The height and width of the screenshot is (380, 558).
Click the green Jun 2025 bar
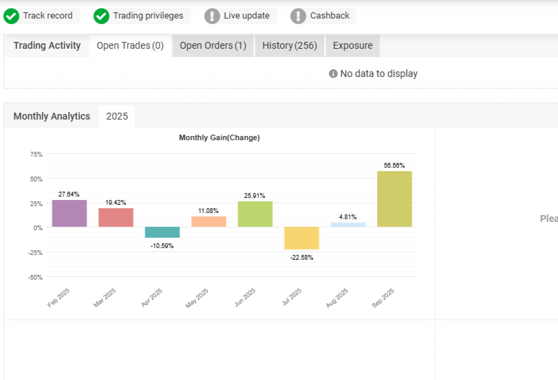tap(255, 214)
